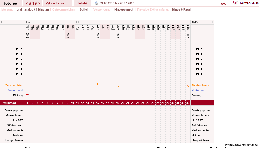
Task: Click the left Zervixschleim label link
Action: click(14, 85)
